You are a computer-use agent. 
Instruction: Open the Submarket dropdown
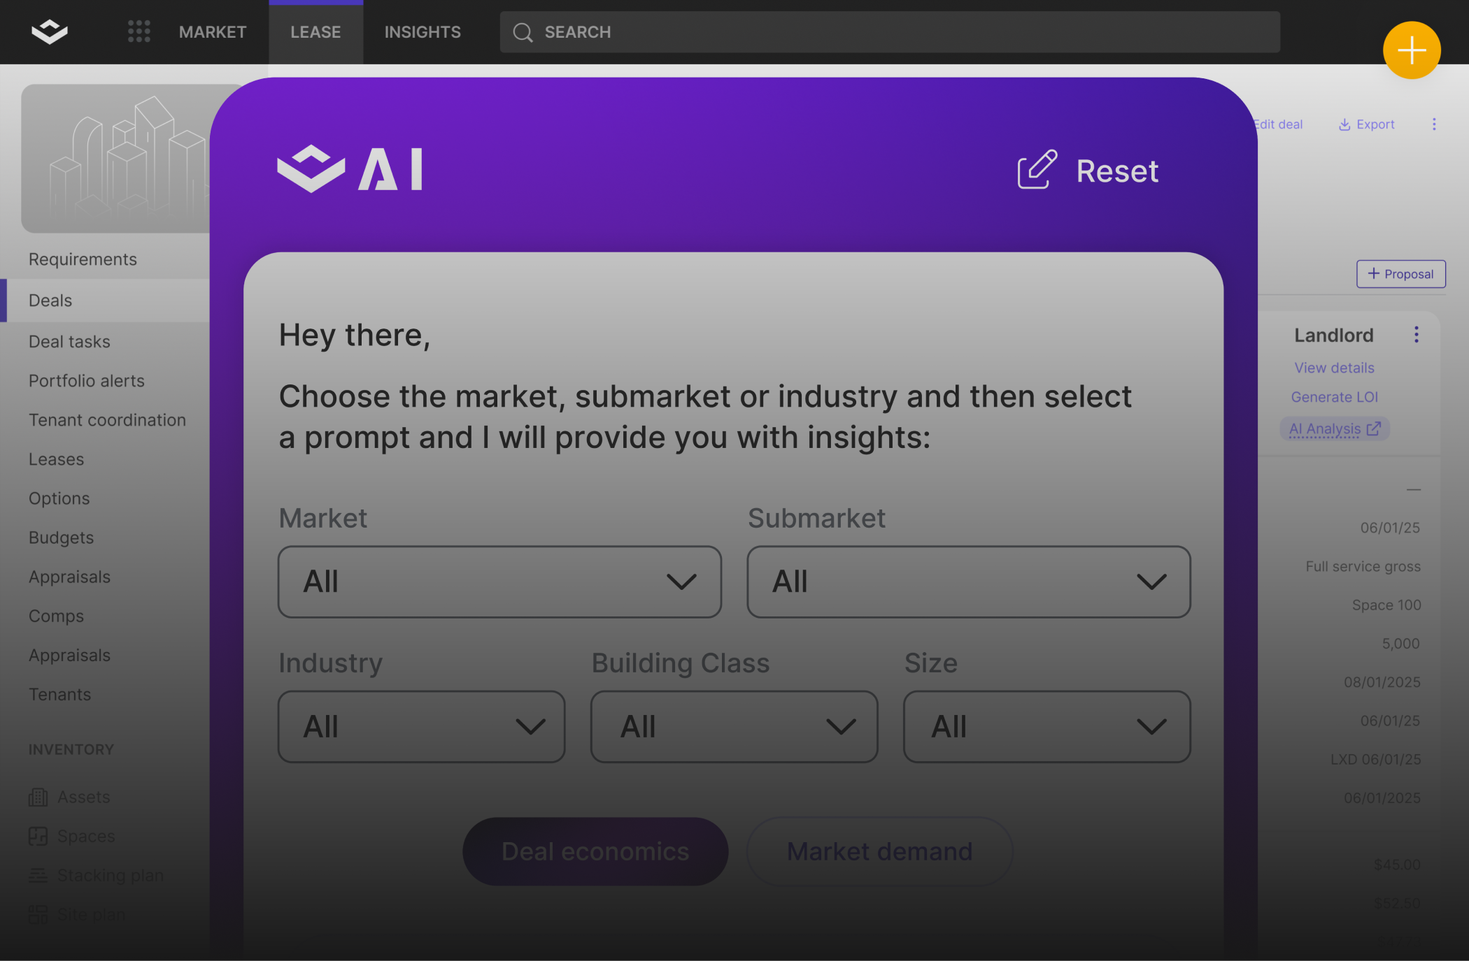point(968,581)
